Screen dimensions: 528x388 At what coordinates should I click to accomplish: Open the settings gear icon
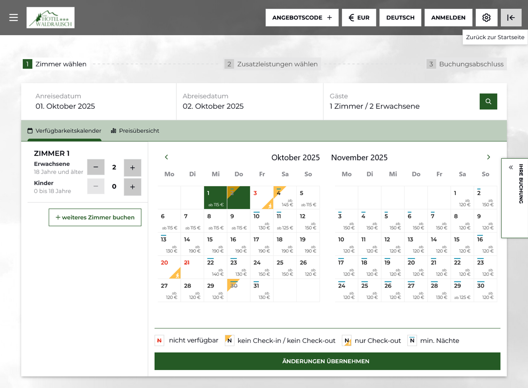[486, 18]
